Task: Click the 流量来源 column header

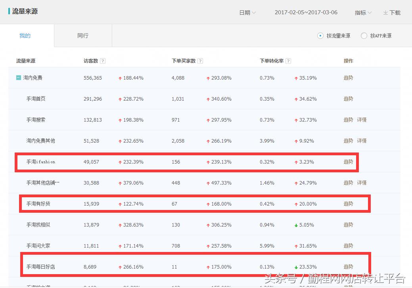Action: 26,61
